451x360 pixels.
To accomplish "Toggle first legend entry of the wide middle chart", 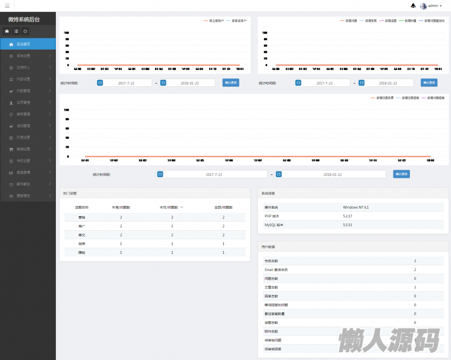I will (383, 98).
